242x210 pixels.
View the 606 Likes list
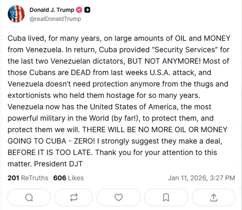click(68, 178)
